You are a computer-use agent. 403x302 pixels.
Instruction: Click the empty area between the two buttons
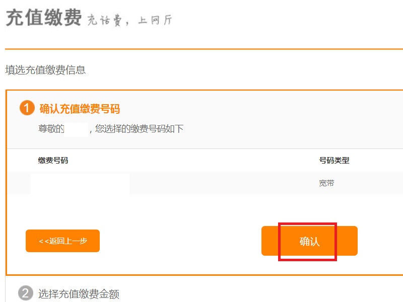[x=180, y=241]
